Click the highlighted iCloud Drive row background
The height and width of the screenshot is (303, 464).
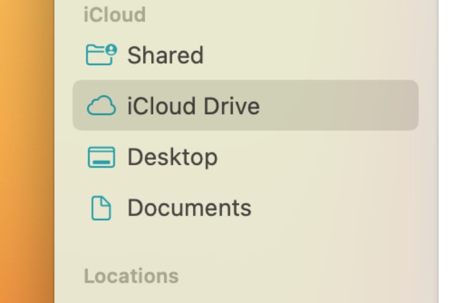(x=345, y=106)
